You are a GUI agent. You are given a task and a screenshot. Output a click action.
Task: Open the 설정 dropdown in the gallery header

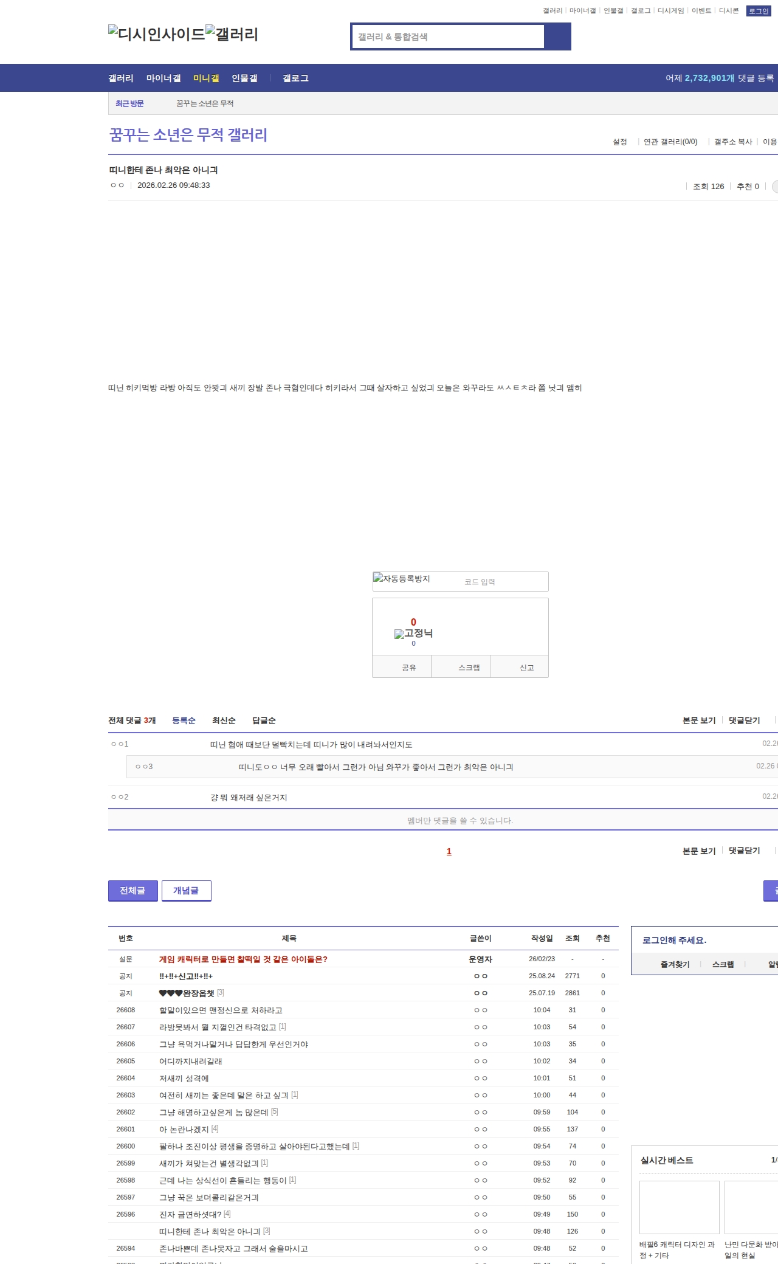(x=620, y=142)
